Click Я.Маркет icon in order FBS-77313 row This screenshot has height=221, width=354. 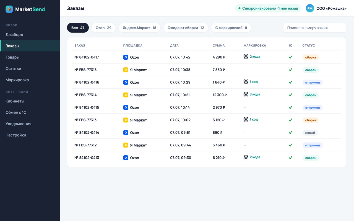[x=126, y=120]
